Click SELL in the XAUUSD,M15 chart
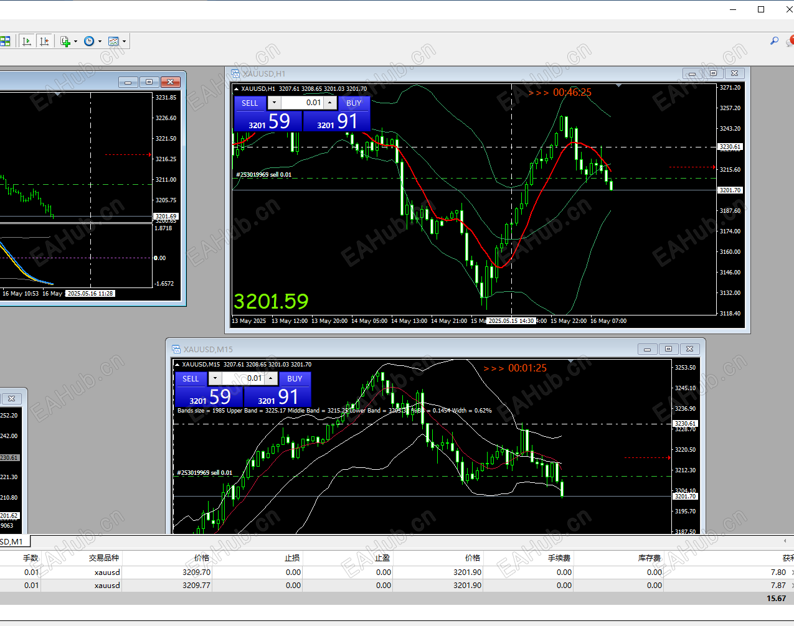Viewport: 794px width, 626px height. point(191,378)
